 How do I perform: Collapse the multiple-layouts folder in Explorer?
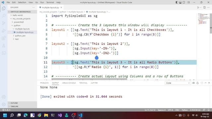click(22, 29)
